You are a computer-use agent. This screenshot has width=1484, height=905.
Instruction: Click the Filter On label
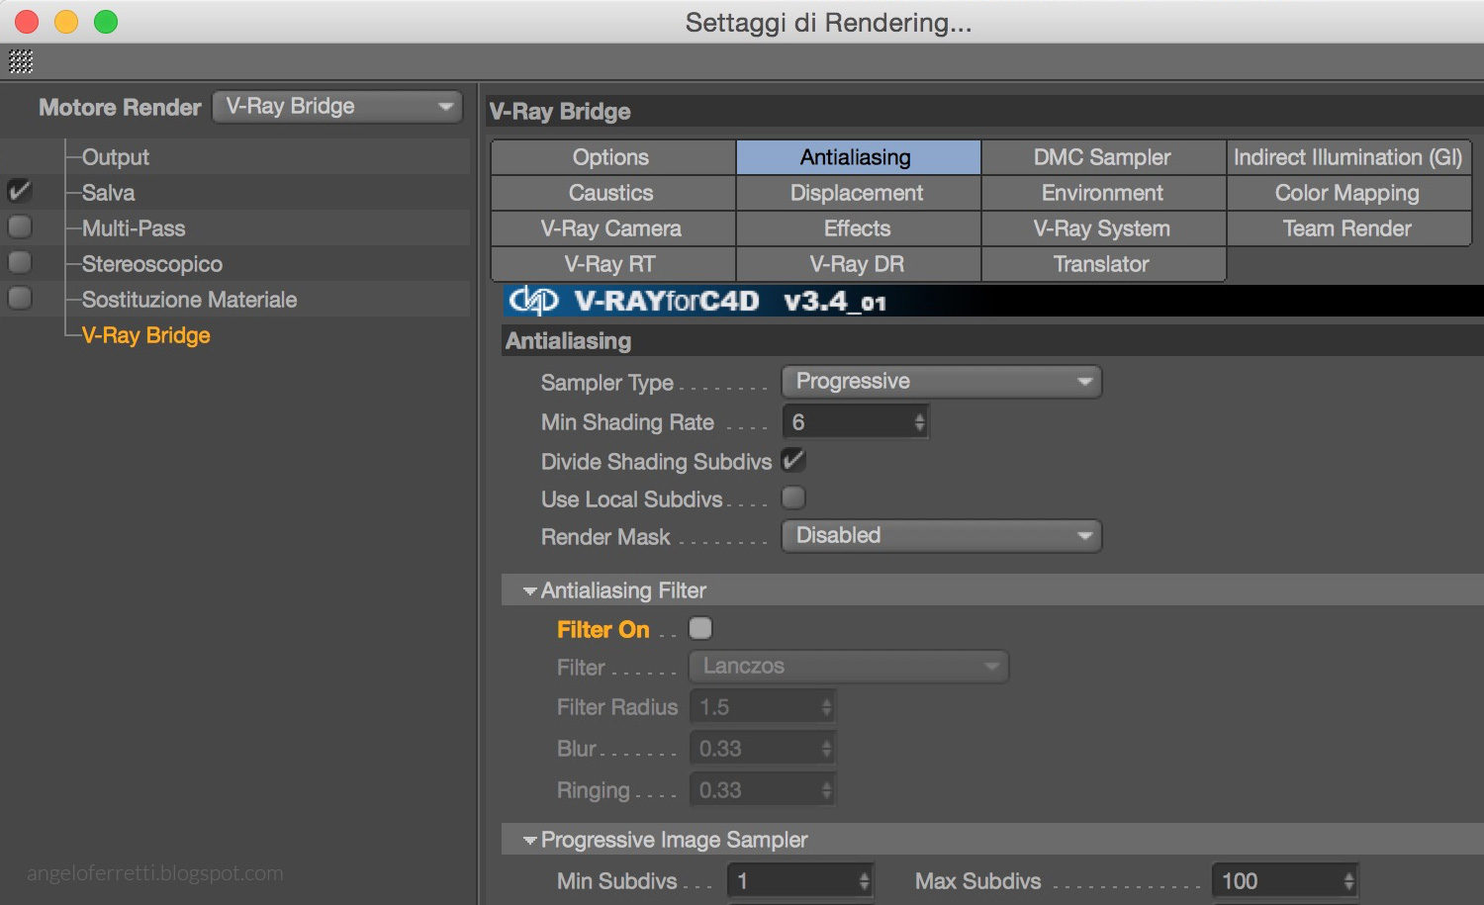[603, 630]
